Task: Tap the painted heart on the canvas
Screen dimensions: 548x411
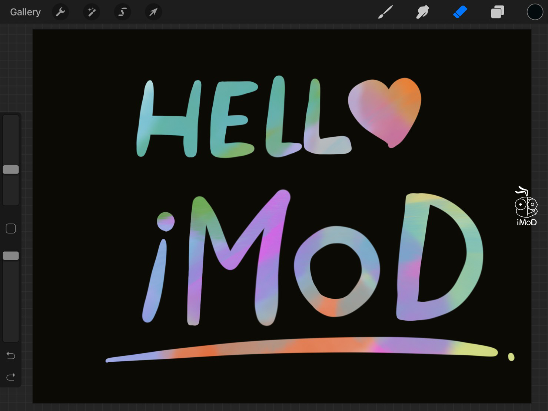Action: [385, 109]
